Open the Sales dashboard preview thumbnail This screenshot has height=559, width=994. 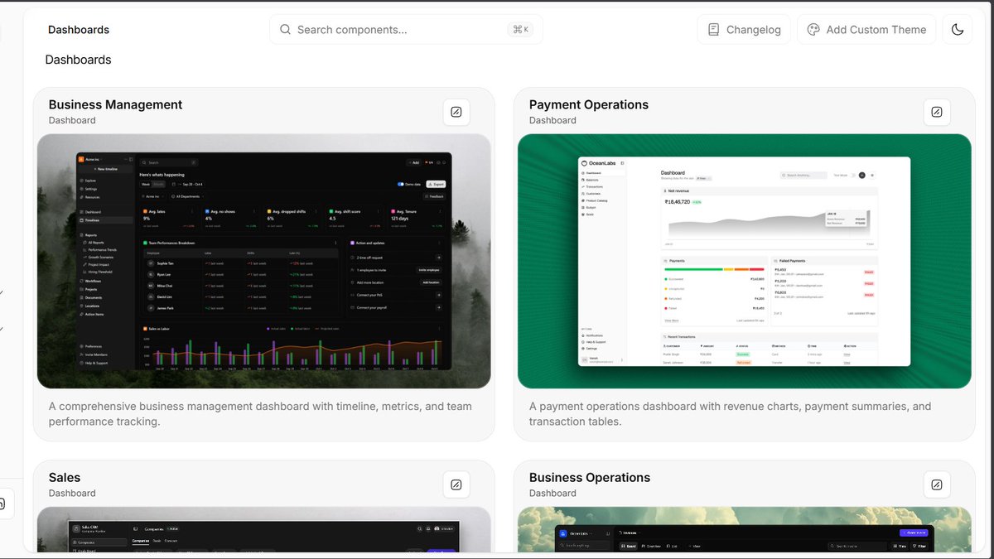264,529
